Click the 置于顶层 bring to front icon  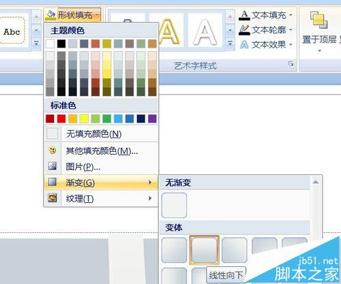pyautogui.click(x=318, y=20)
